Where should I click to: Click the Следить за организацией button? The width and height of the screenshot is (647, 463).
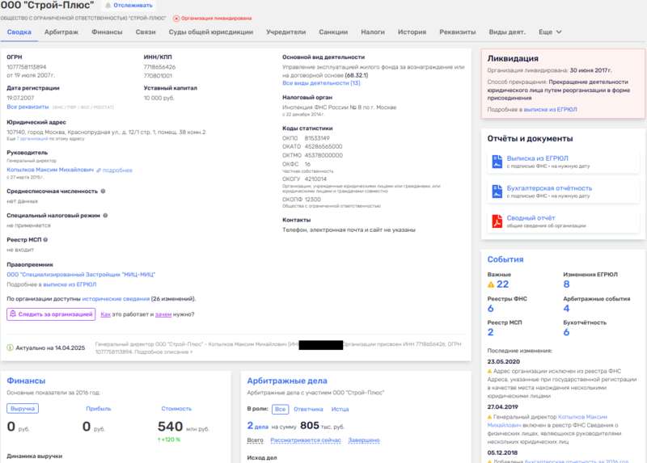(50, 314)
